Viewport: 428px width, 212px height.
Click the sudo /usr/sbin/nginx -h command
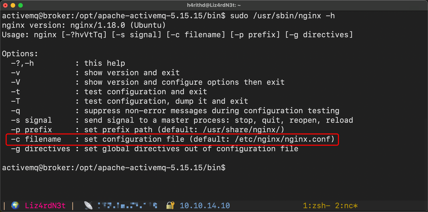pyautogui.click(x=282, y=16)
